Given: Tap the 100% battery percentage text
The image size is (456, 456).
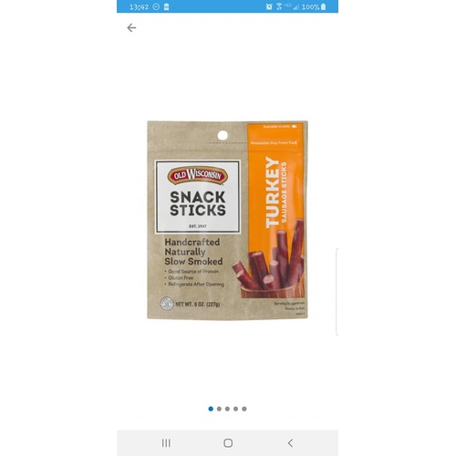Looking at the screenshot, I should 310,7.
